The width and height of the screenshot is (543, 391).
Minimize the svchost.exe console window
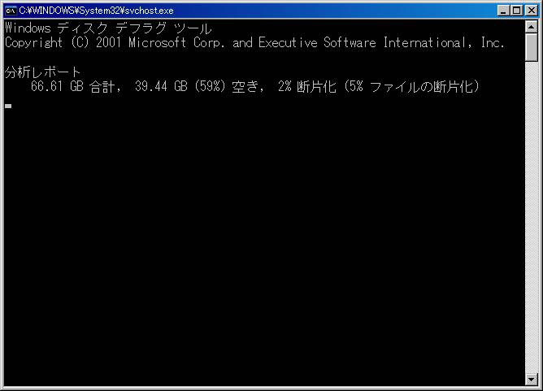(503, 11)
